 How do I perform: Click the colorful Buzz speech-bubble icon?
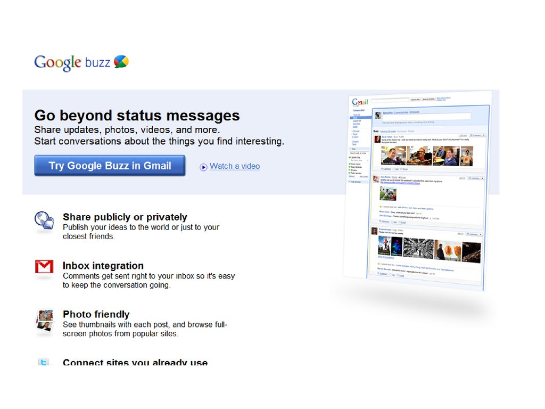click(x=121, y=62)
